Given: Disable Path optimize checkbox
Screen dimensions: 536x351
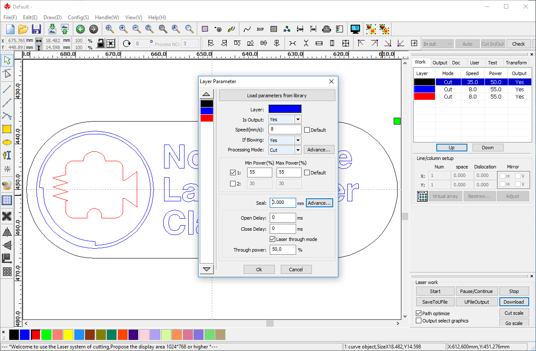Looking at the screenshot, I should coord(419,313).
